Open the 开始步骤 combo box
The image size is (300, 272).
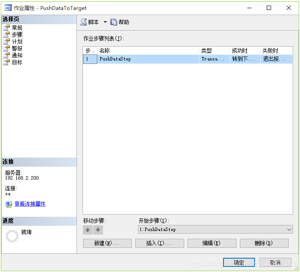pos(215,229)
